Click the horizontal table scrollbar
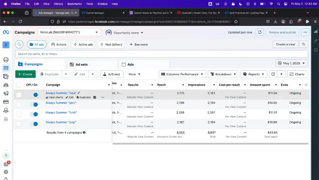 coord(211,144)
